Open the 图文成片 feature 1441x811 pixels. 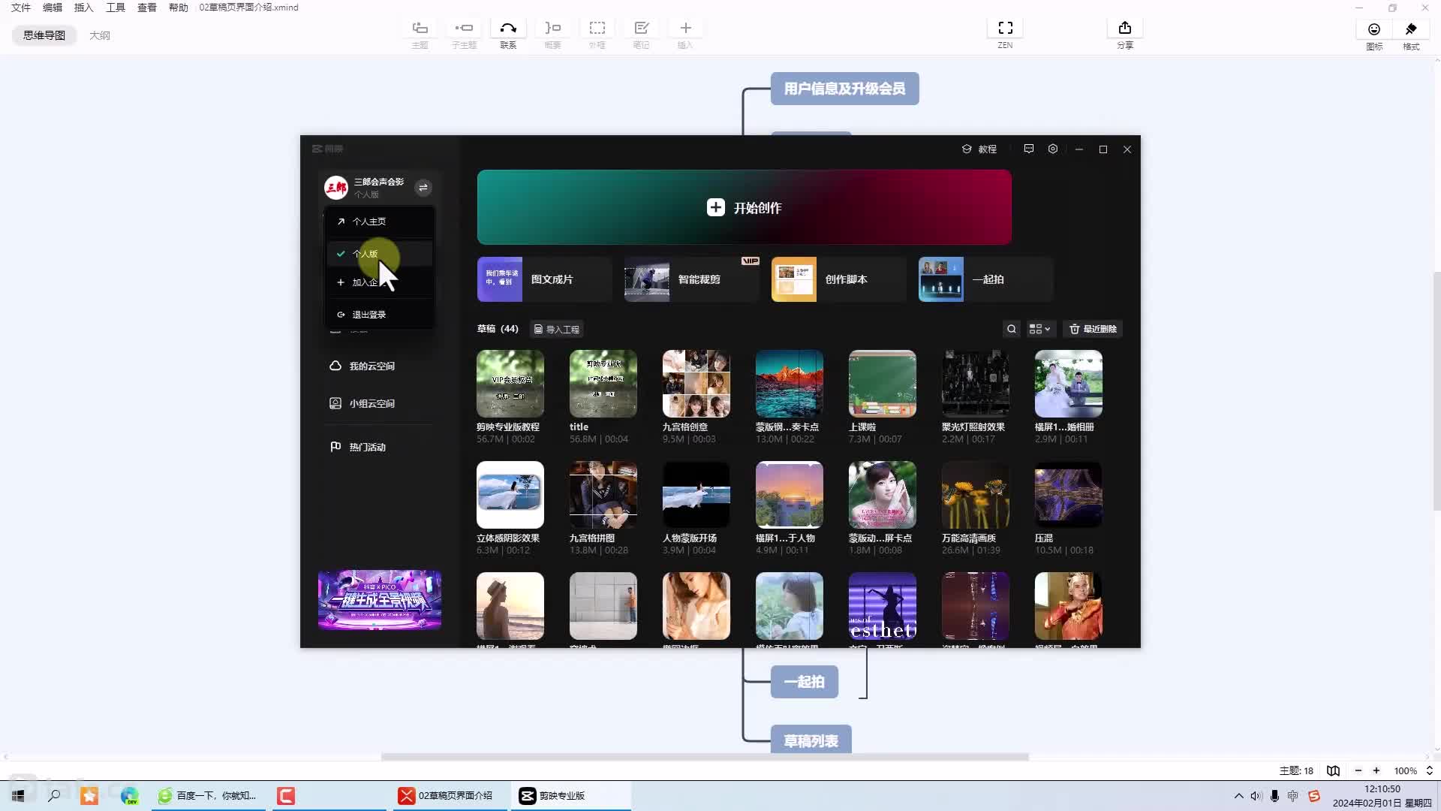[545, 279]
